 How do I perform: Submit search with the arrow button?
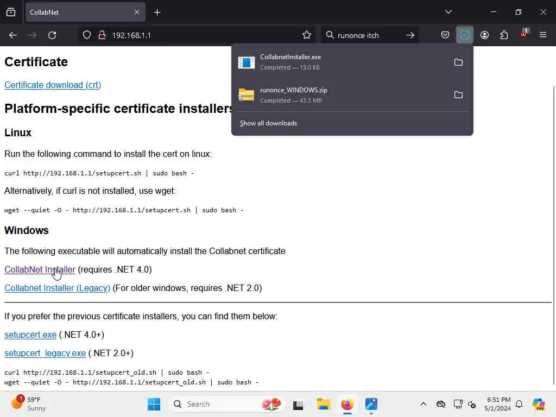410,35
